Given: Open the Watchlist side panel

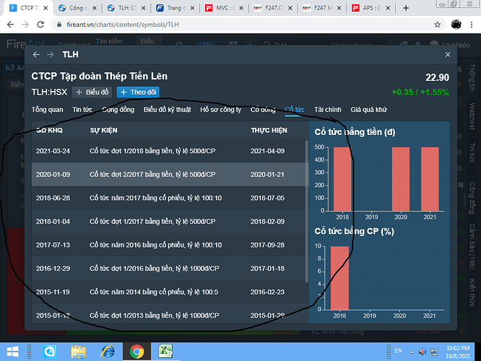Looking at the screenshot, I should [x=472, y=116].
